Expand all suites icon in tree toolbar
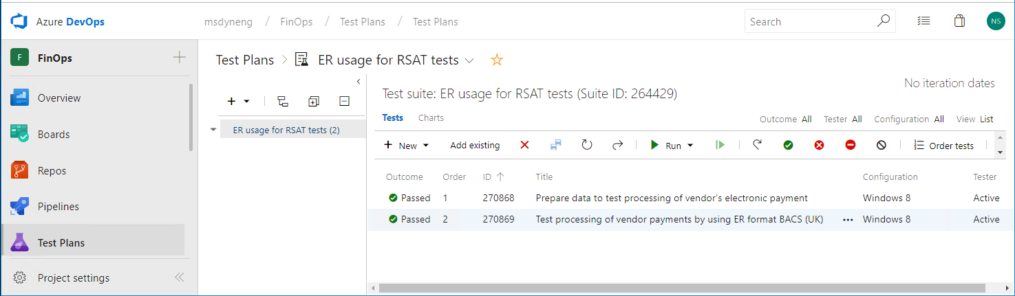This screenshot has height=296, width=1015. pos(314,101)
